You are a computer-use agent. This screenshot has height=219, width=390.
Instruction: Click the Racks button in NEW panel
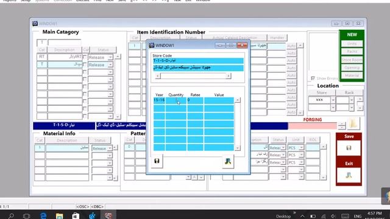[352, 51]
